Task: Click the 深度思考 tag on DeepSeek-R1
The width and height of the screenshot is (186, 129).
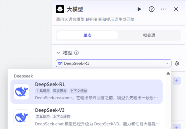Action: click(x=60, y=91)
